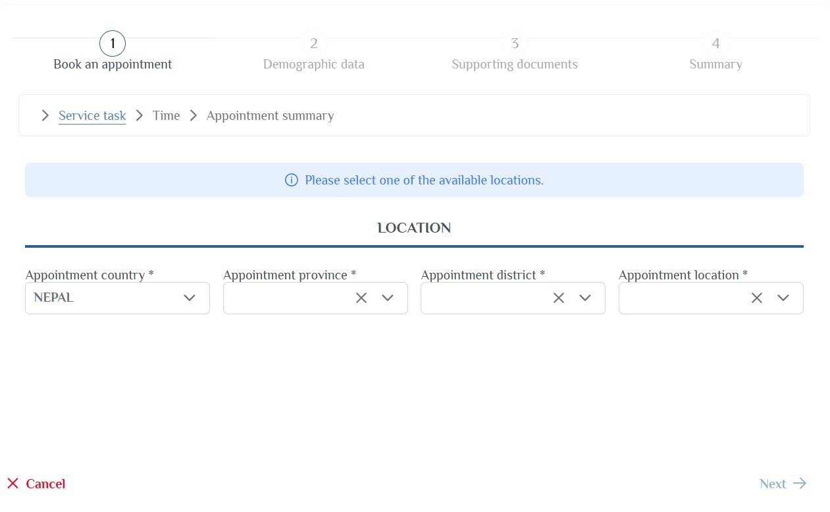
Task: Click the chevron before Service task
Action: [x=45, y=115]
